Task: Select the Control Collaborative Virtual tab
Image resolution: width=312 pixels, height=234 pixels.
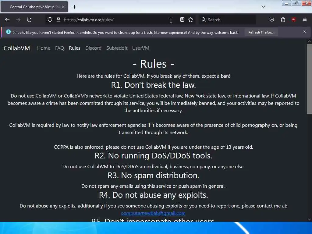Action: click(x=34, y=7)
